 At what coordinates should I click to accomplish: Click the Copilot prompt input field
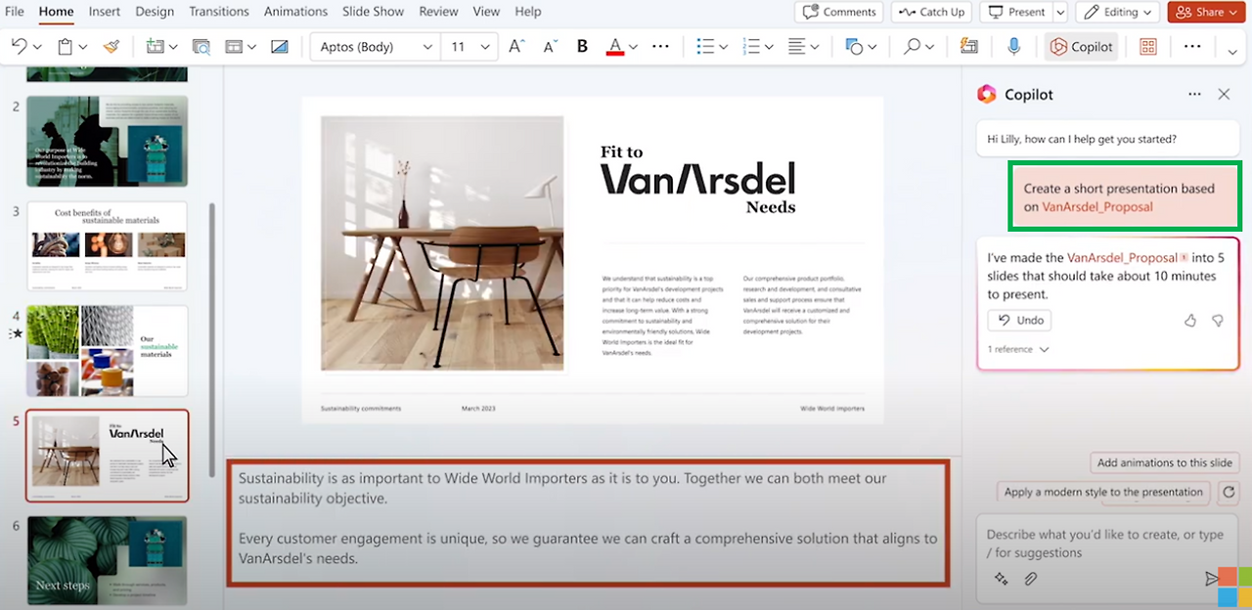[x=1106, y=544]
